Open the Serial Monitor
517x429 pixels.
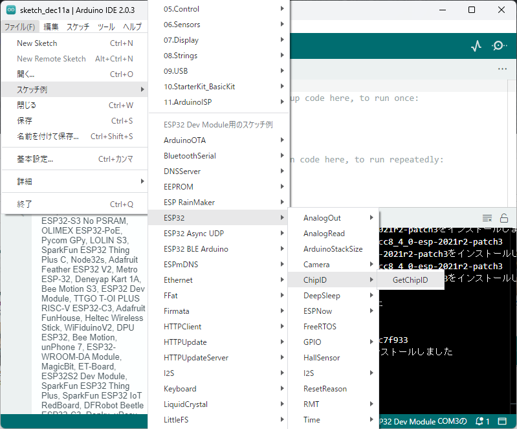pyautogui.click(x=500, y=46)
